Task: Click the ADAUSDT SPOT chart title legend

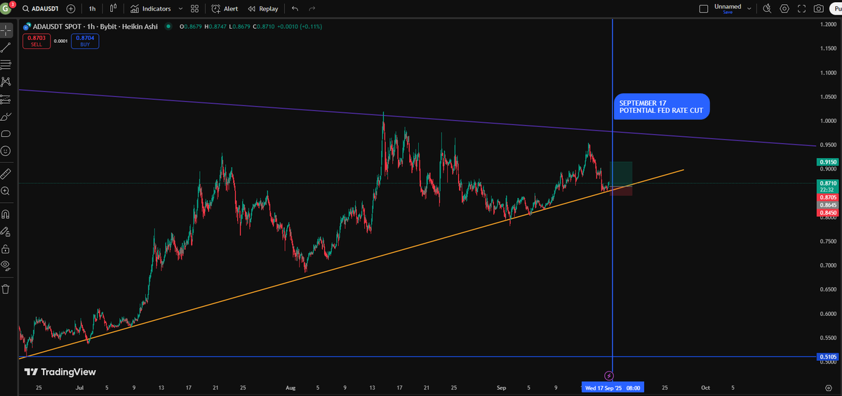Action: 95,27
